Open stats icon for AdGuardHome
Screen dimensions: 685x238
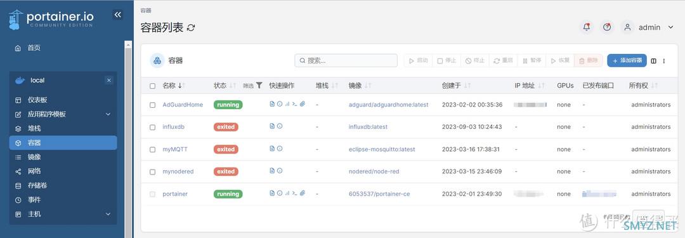coord(287,103)
